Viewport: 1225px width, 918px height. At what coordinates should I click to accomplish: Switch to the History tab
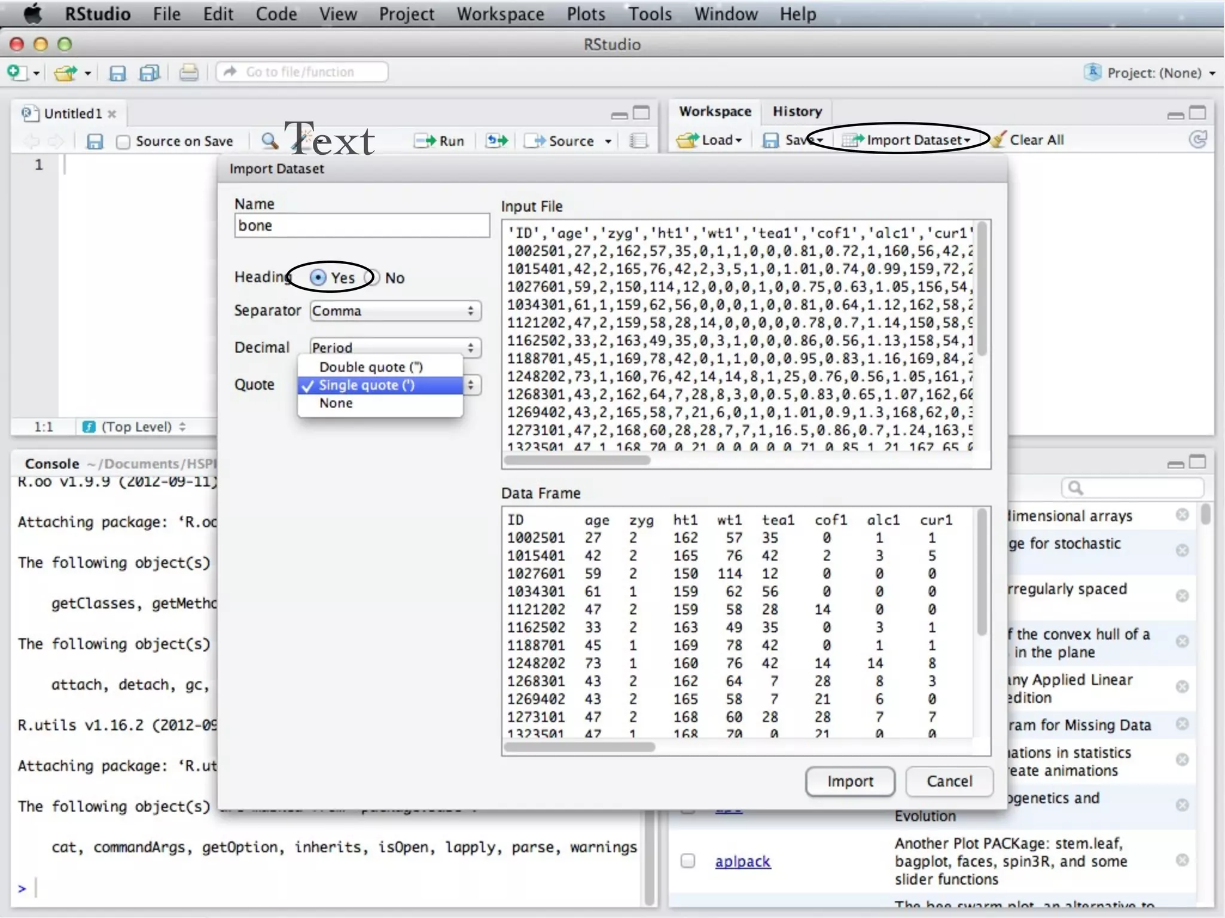point(797,111)
